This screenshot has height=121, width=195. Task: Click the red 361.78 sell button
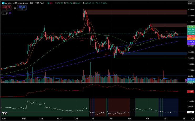[7, 8]
